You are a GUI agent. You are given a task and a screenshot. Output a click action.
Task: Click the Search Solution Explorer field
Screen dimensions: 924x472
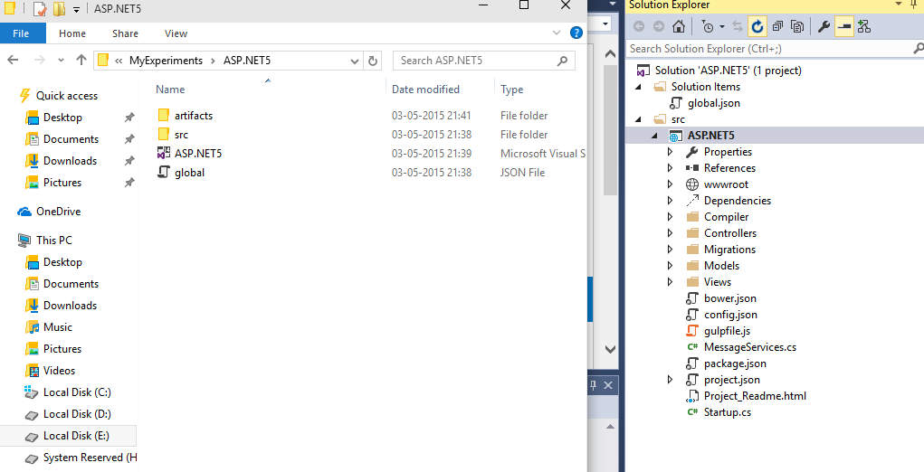(x=769, y=49)
